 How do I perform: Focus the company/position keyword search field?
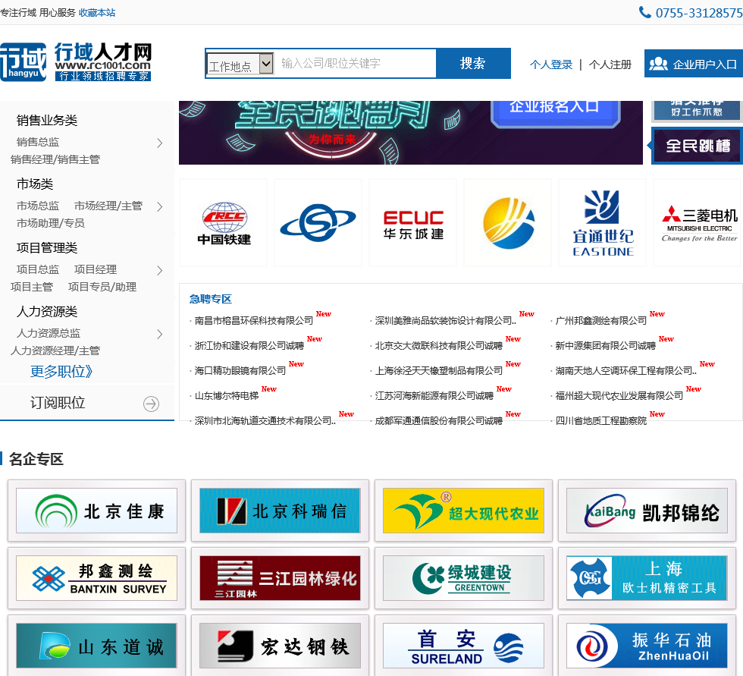[355, 63]
